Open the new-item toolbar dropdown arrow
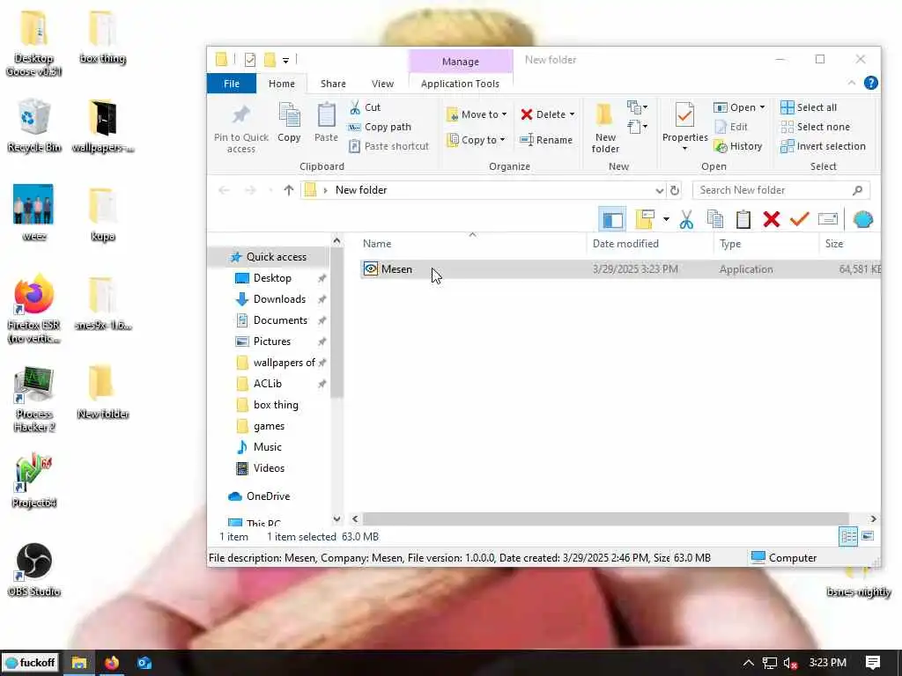 666,219
